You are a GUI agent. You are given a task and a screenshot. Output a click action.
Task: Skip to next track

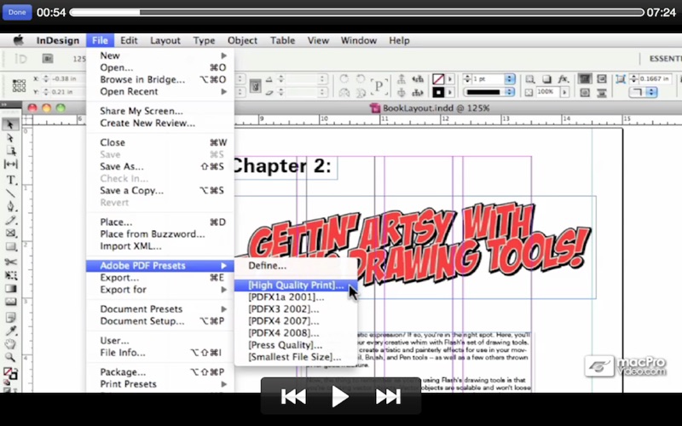click(x=388, y=396)
